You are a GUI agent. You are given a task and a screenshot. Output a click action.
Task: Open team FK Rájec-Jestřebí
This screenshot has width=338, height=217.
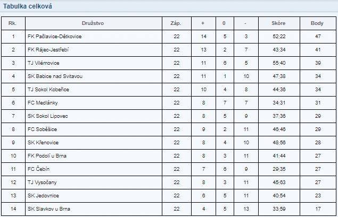[48, 50]
